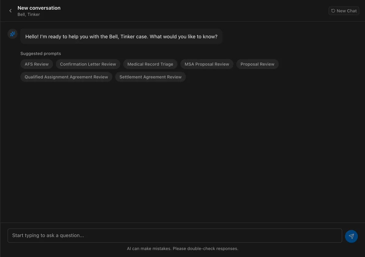Image resolution: width=365 pixels, height=257 pixels.
Task: Click the AI assistant sparkle avatar
Action: click(x=12, y=34)
